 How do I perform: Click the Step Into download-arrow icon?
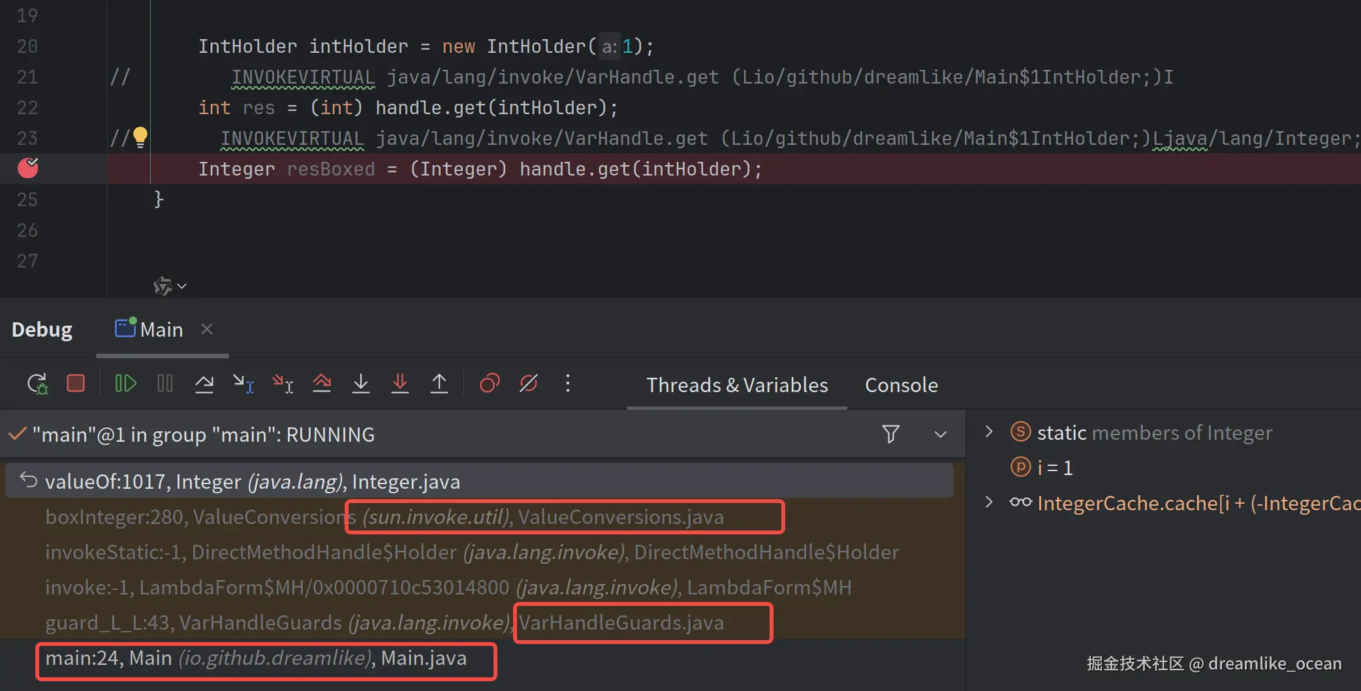point(360,383)
